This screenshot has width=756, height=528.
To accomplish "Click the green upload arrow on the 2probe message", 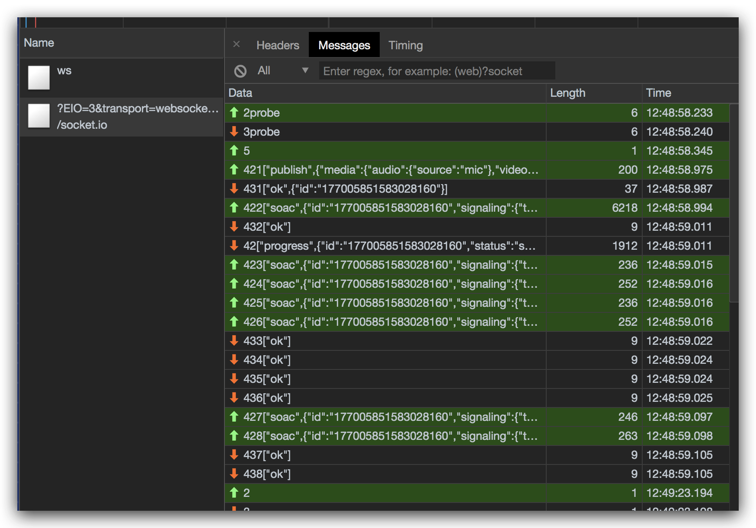I will click(x=234, y=113).
